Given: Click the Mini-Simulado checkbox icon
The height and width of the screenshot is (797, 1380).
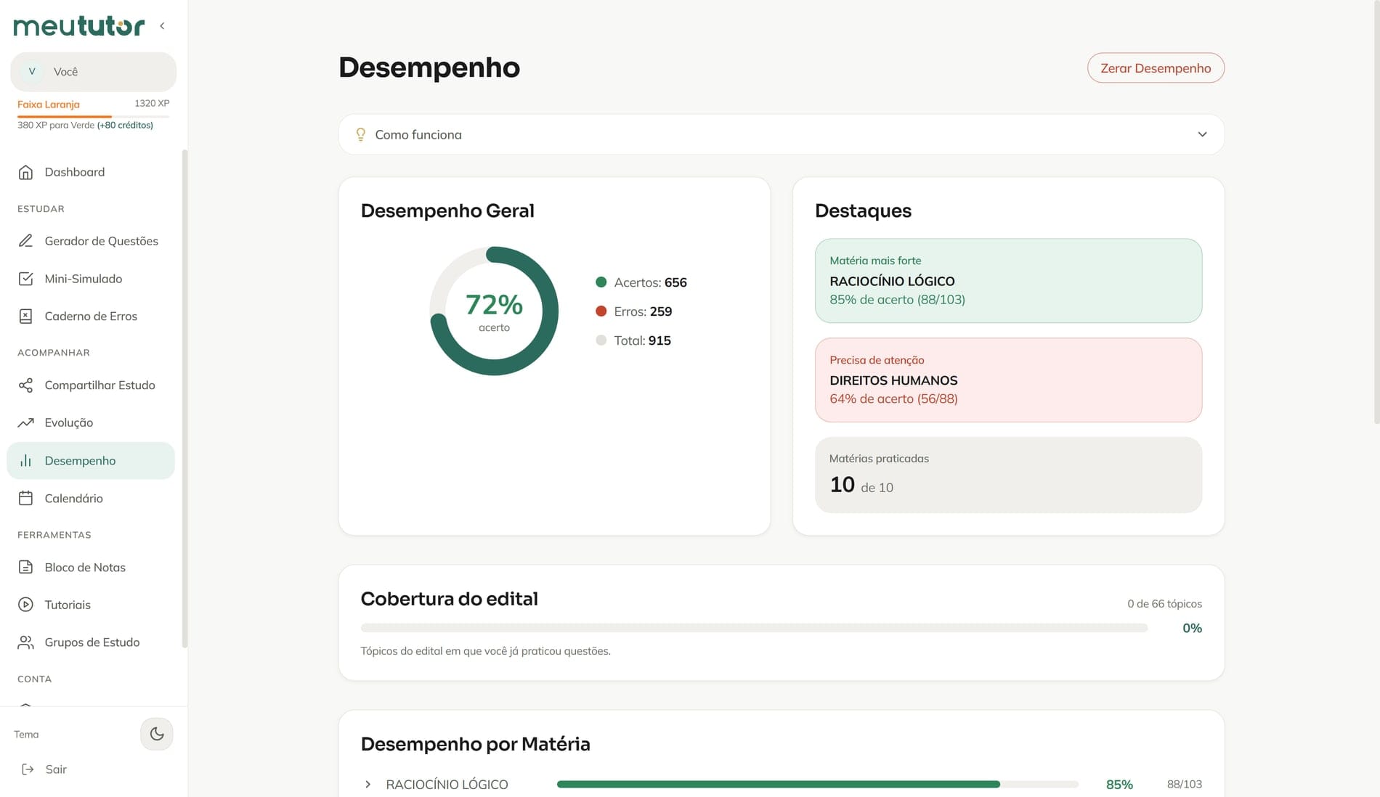Looking at the screenshot, I should coord(25,279).
